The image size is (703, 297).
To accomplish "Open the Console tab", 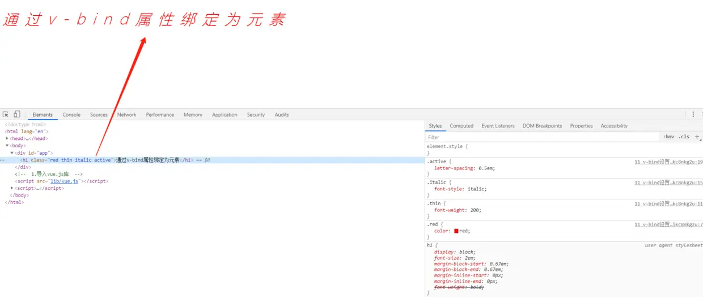I will [71, 114].
